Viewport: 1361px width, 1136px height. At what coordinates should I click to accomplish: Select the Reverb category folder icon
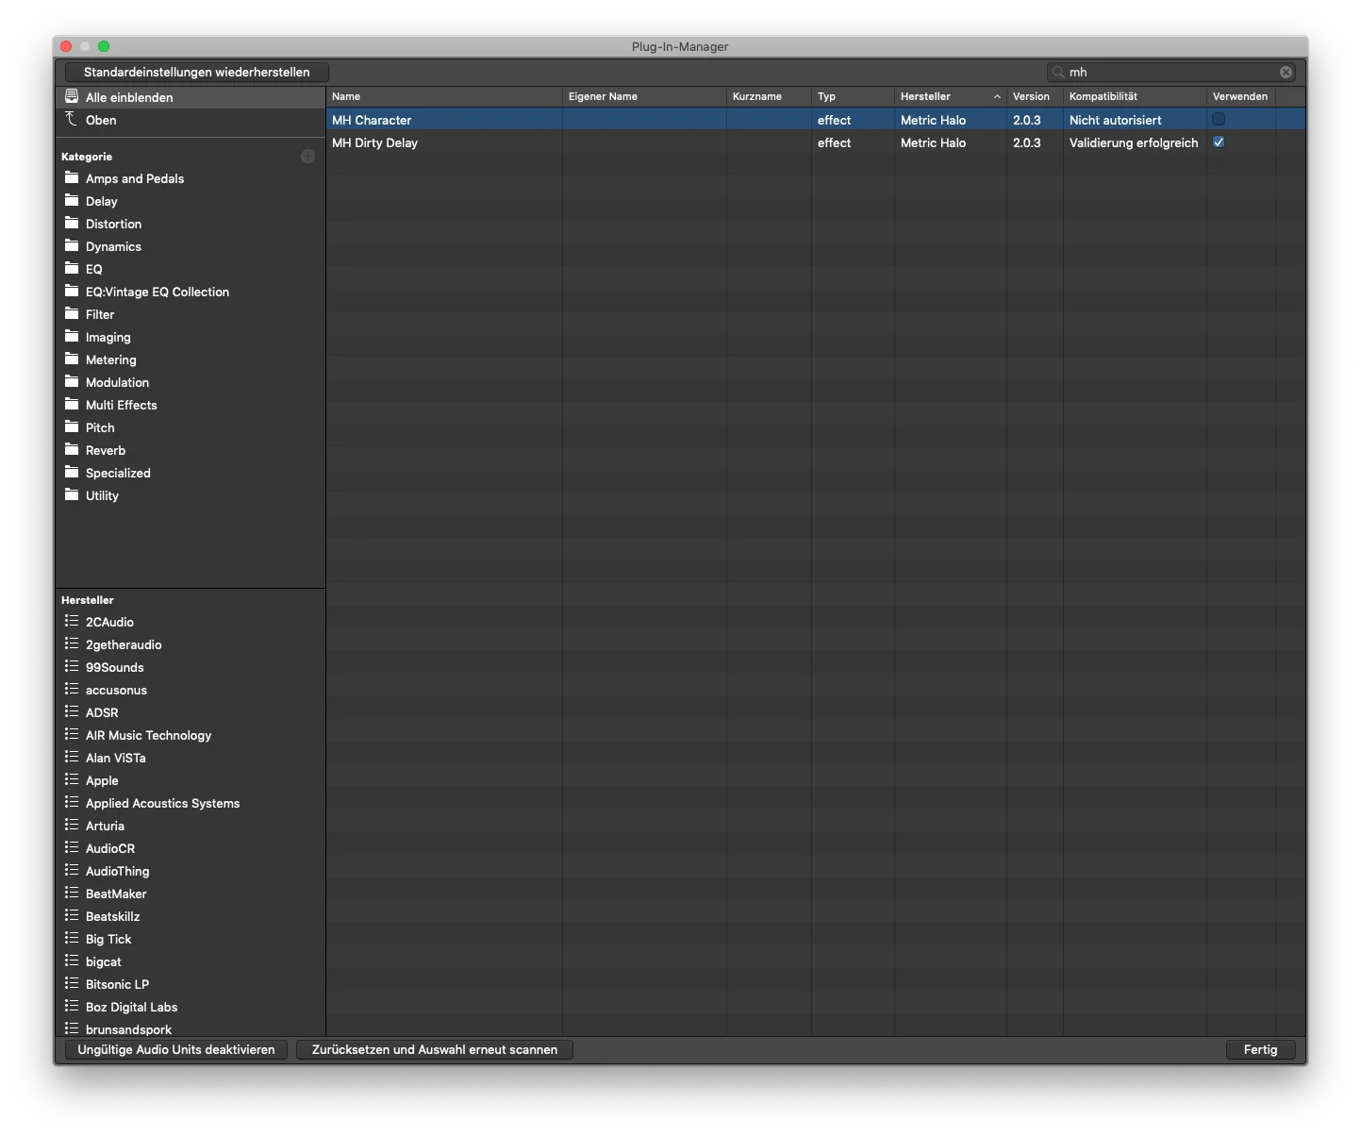click(x=72, y=450)
